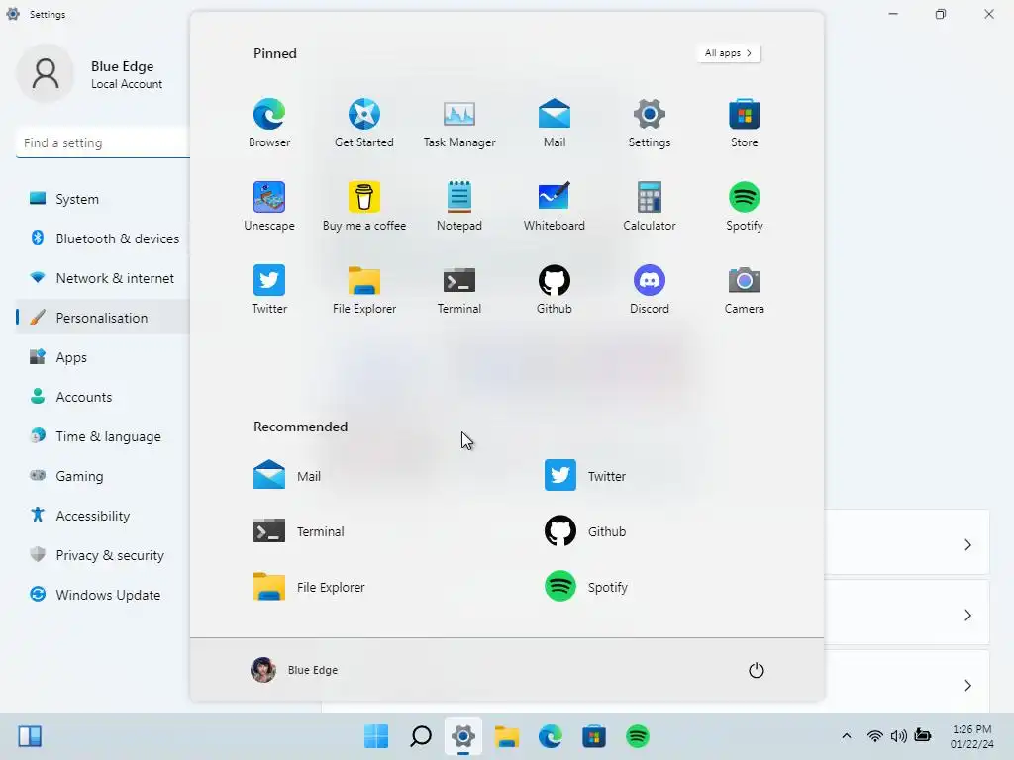Open Wi-Fi network tray icon
The height and width of the screenshot is (760, 1014).
tap(874, 736)
